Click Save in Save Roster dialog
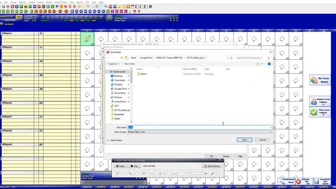Image resolution: width=336 pixels, height=189 pixels. tap(245, 140)
